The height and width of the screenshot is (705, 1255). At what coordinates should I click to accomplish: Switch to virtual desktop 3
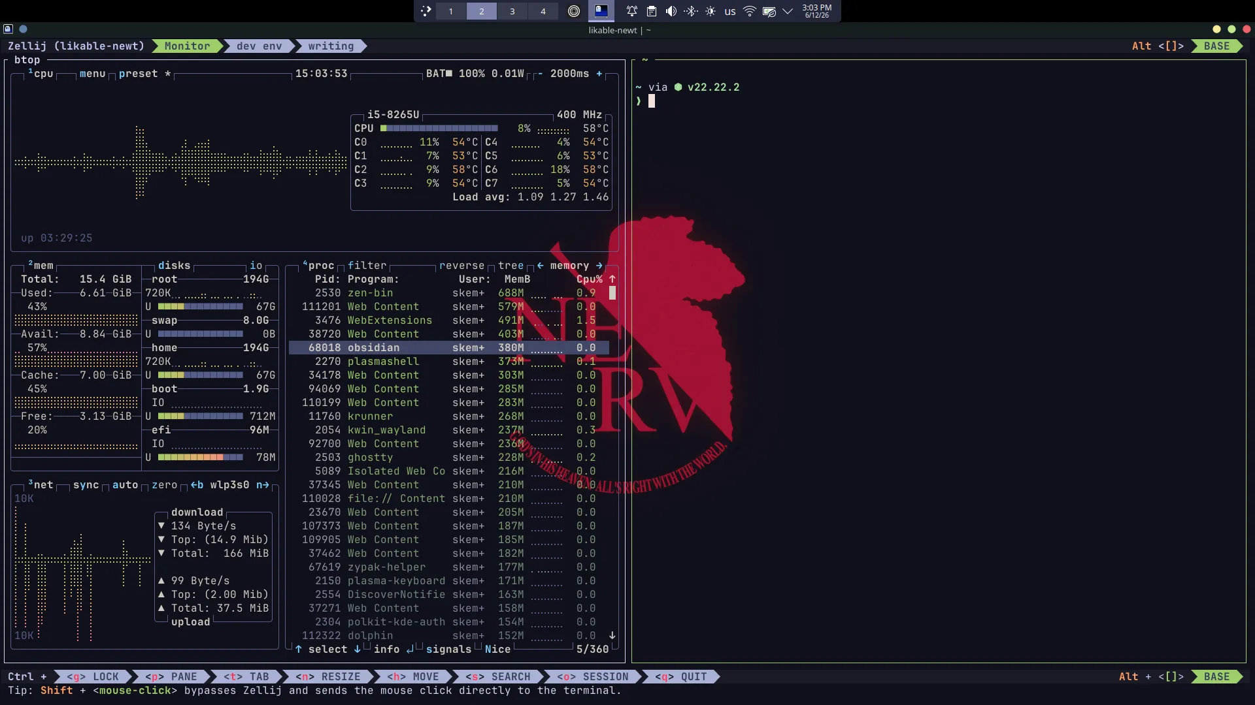pyautogui.click(x=512, y=11)
